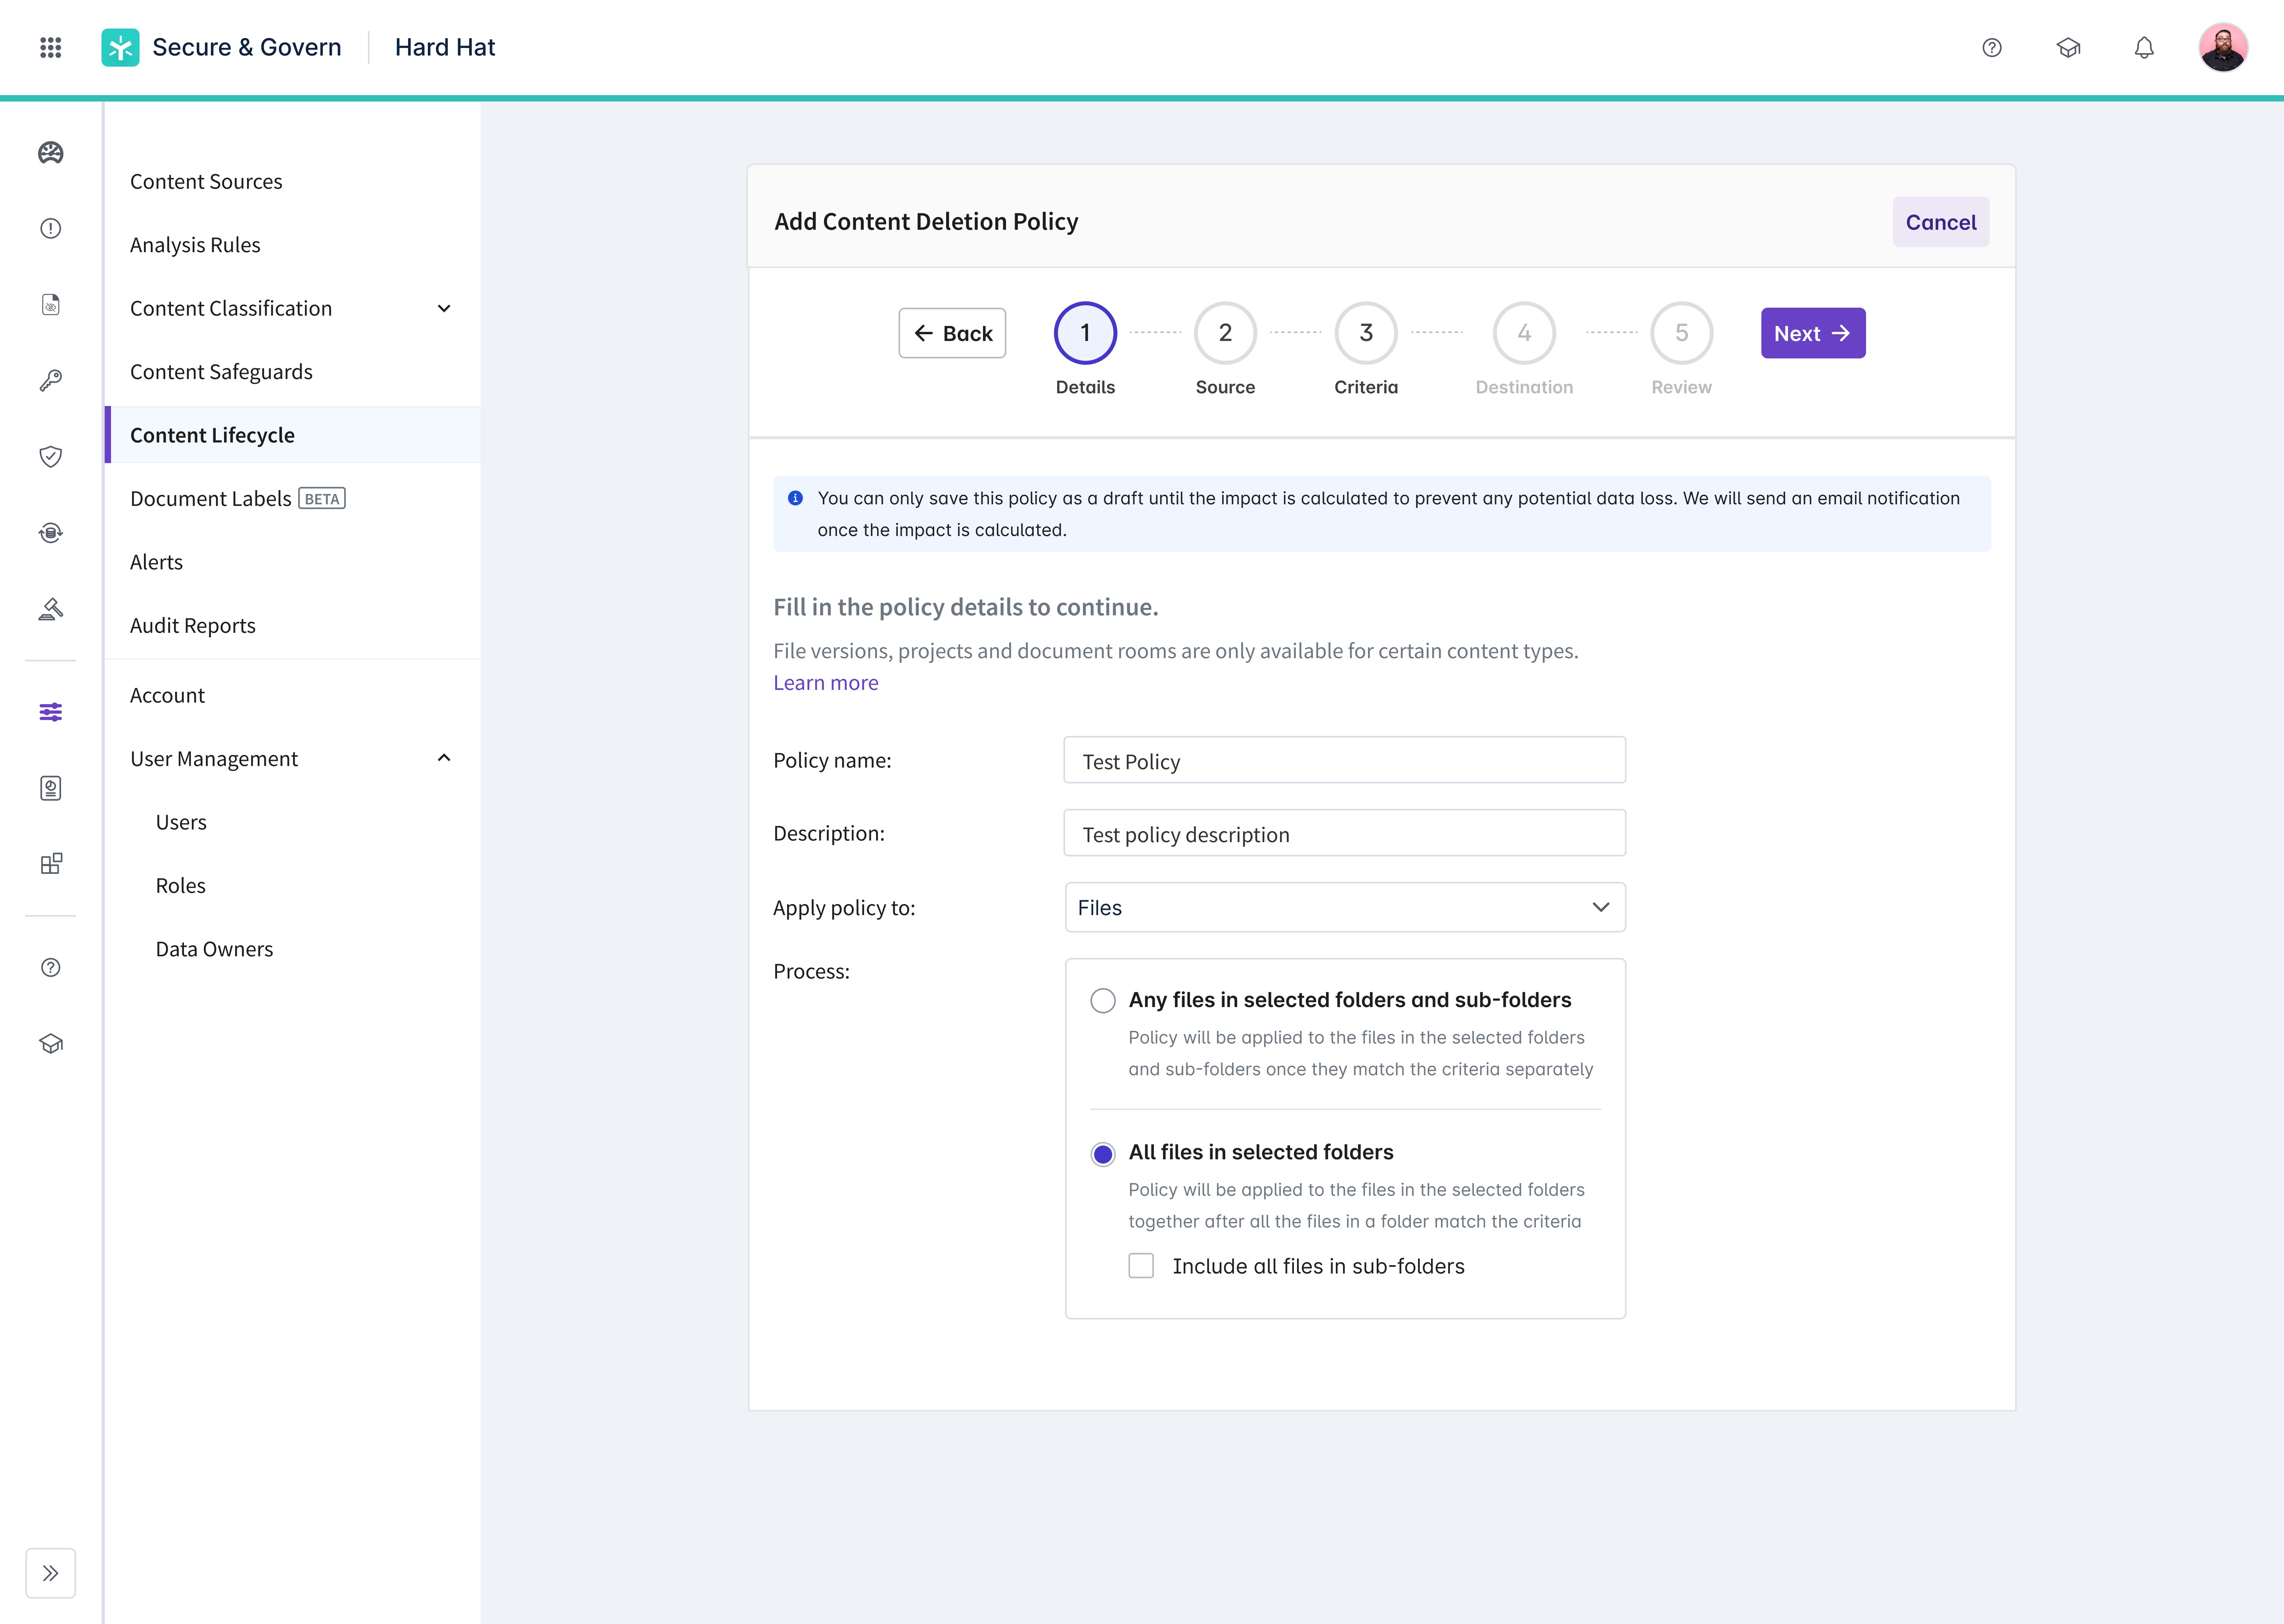Viewport: 2284px width, 1624px height.
Task: Focus the Description field
Action: click(x=1345, y=834)
